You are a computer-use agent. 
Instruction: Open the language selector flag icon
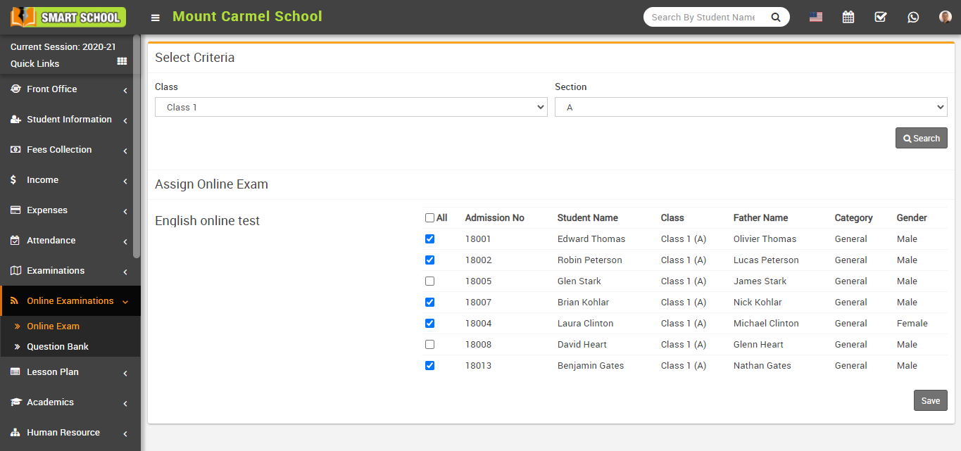[815, 16]
